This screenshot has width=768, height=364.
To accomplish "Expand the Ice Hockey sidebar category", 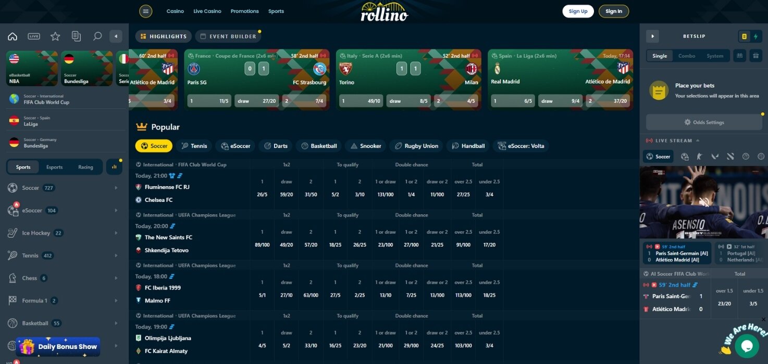I will [64, 233].
